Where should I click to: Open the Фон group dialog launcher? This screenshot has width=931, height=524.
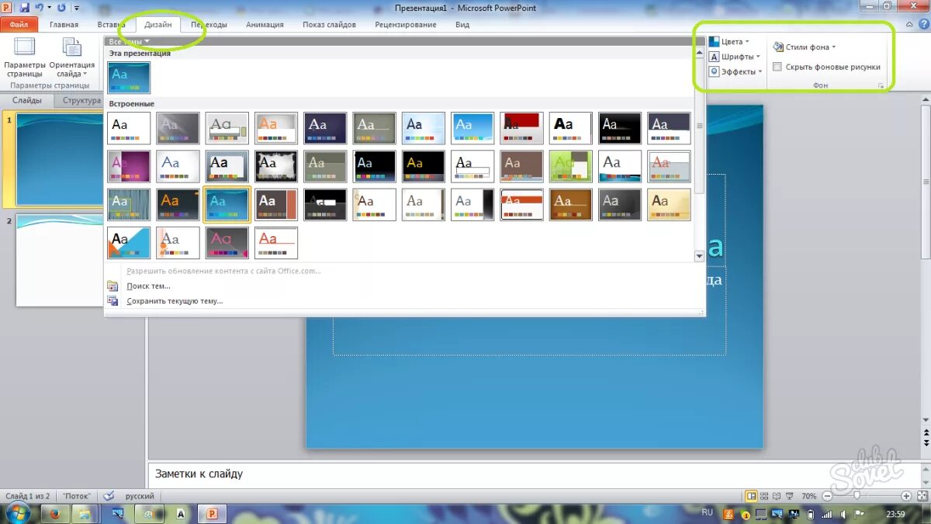881,85
